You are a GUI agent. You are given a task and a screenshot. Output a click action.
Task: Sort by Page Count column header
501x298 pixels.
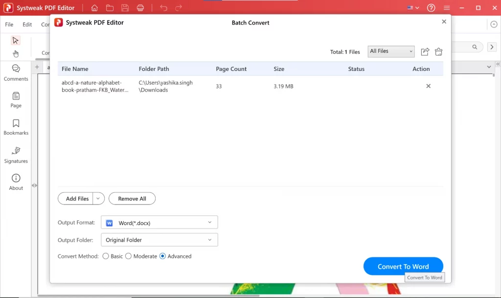click(x=231, y=69)
